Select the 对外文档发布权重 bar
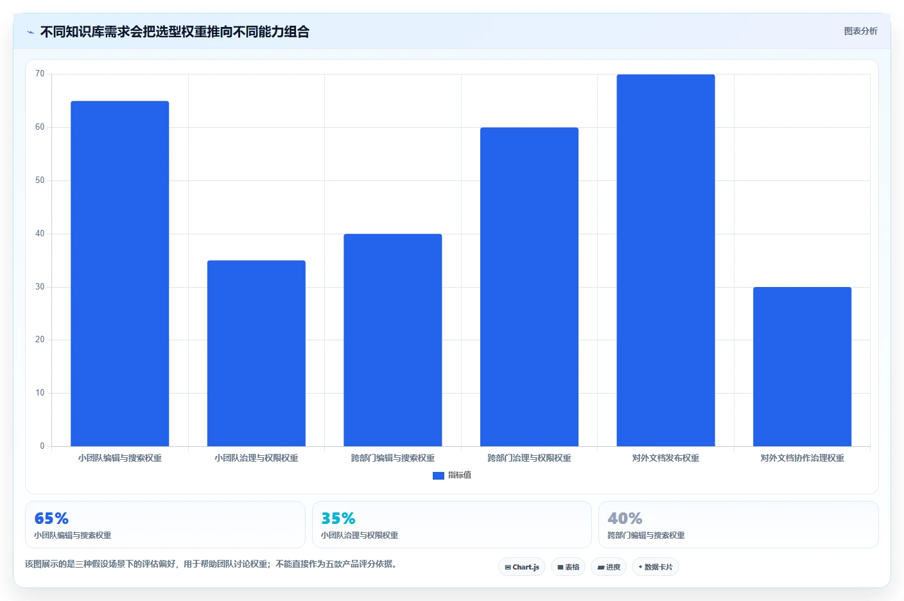The width and height of the screenshot is (904, 601). click(x=666, y=260)
